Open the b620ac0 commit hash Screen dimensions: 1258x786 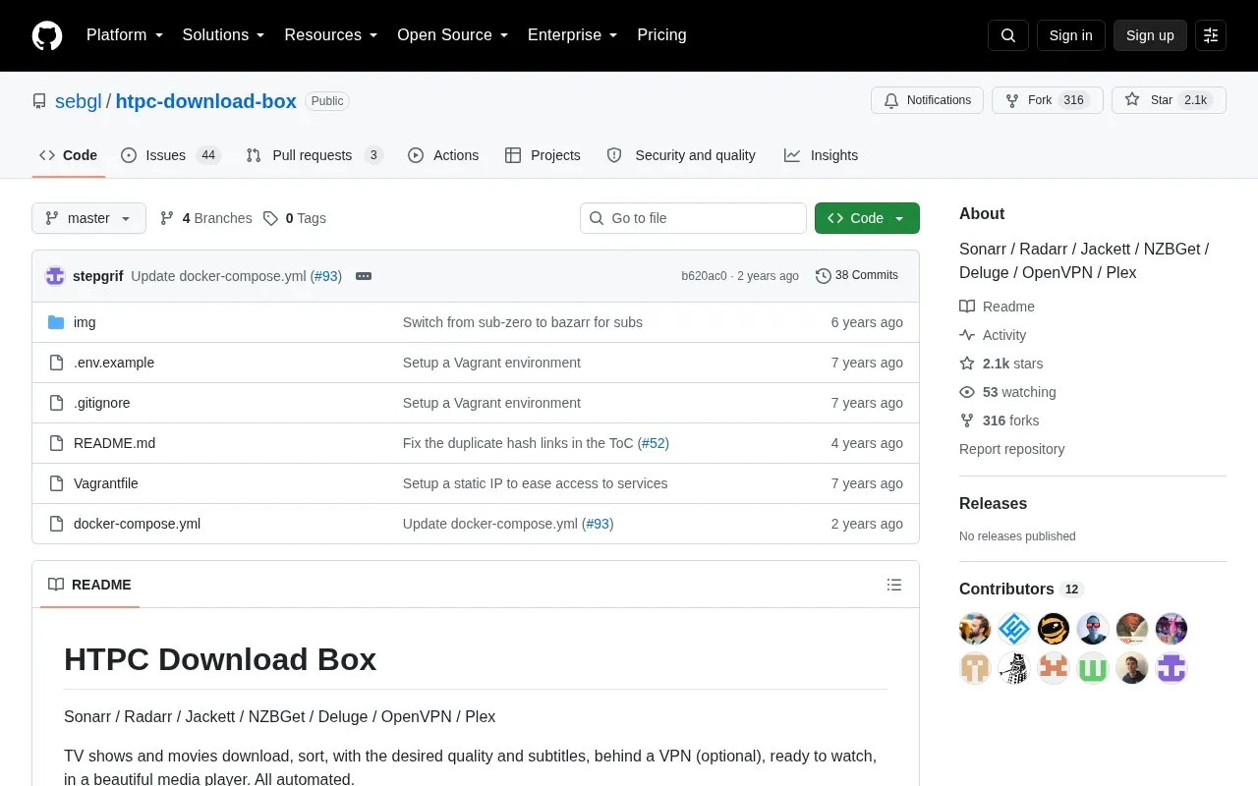tap(704, 276)
